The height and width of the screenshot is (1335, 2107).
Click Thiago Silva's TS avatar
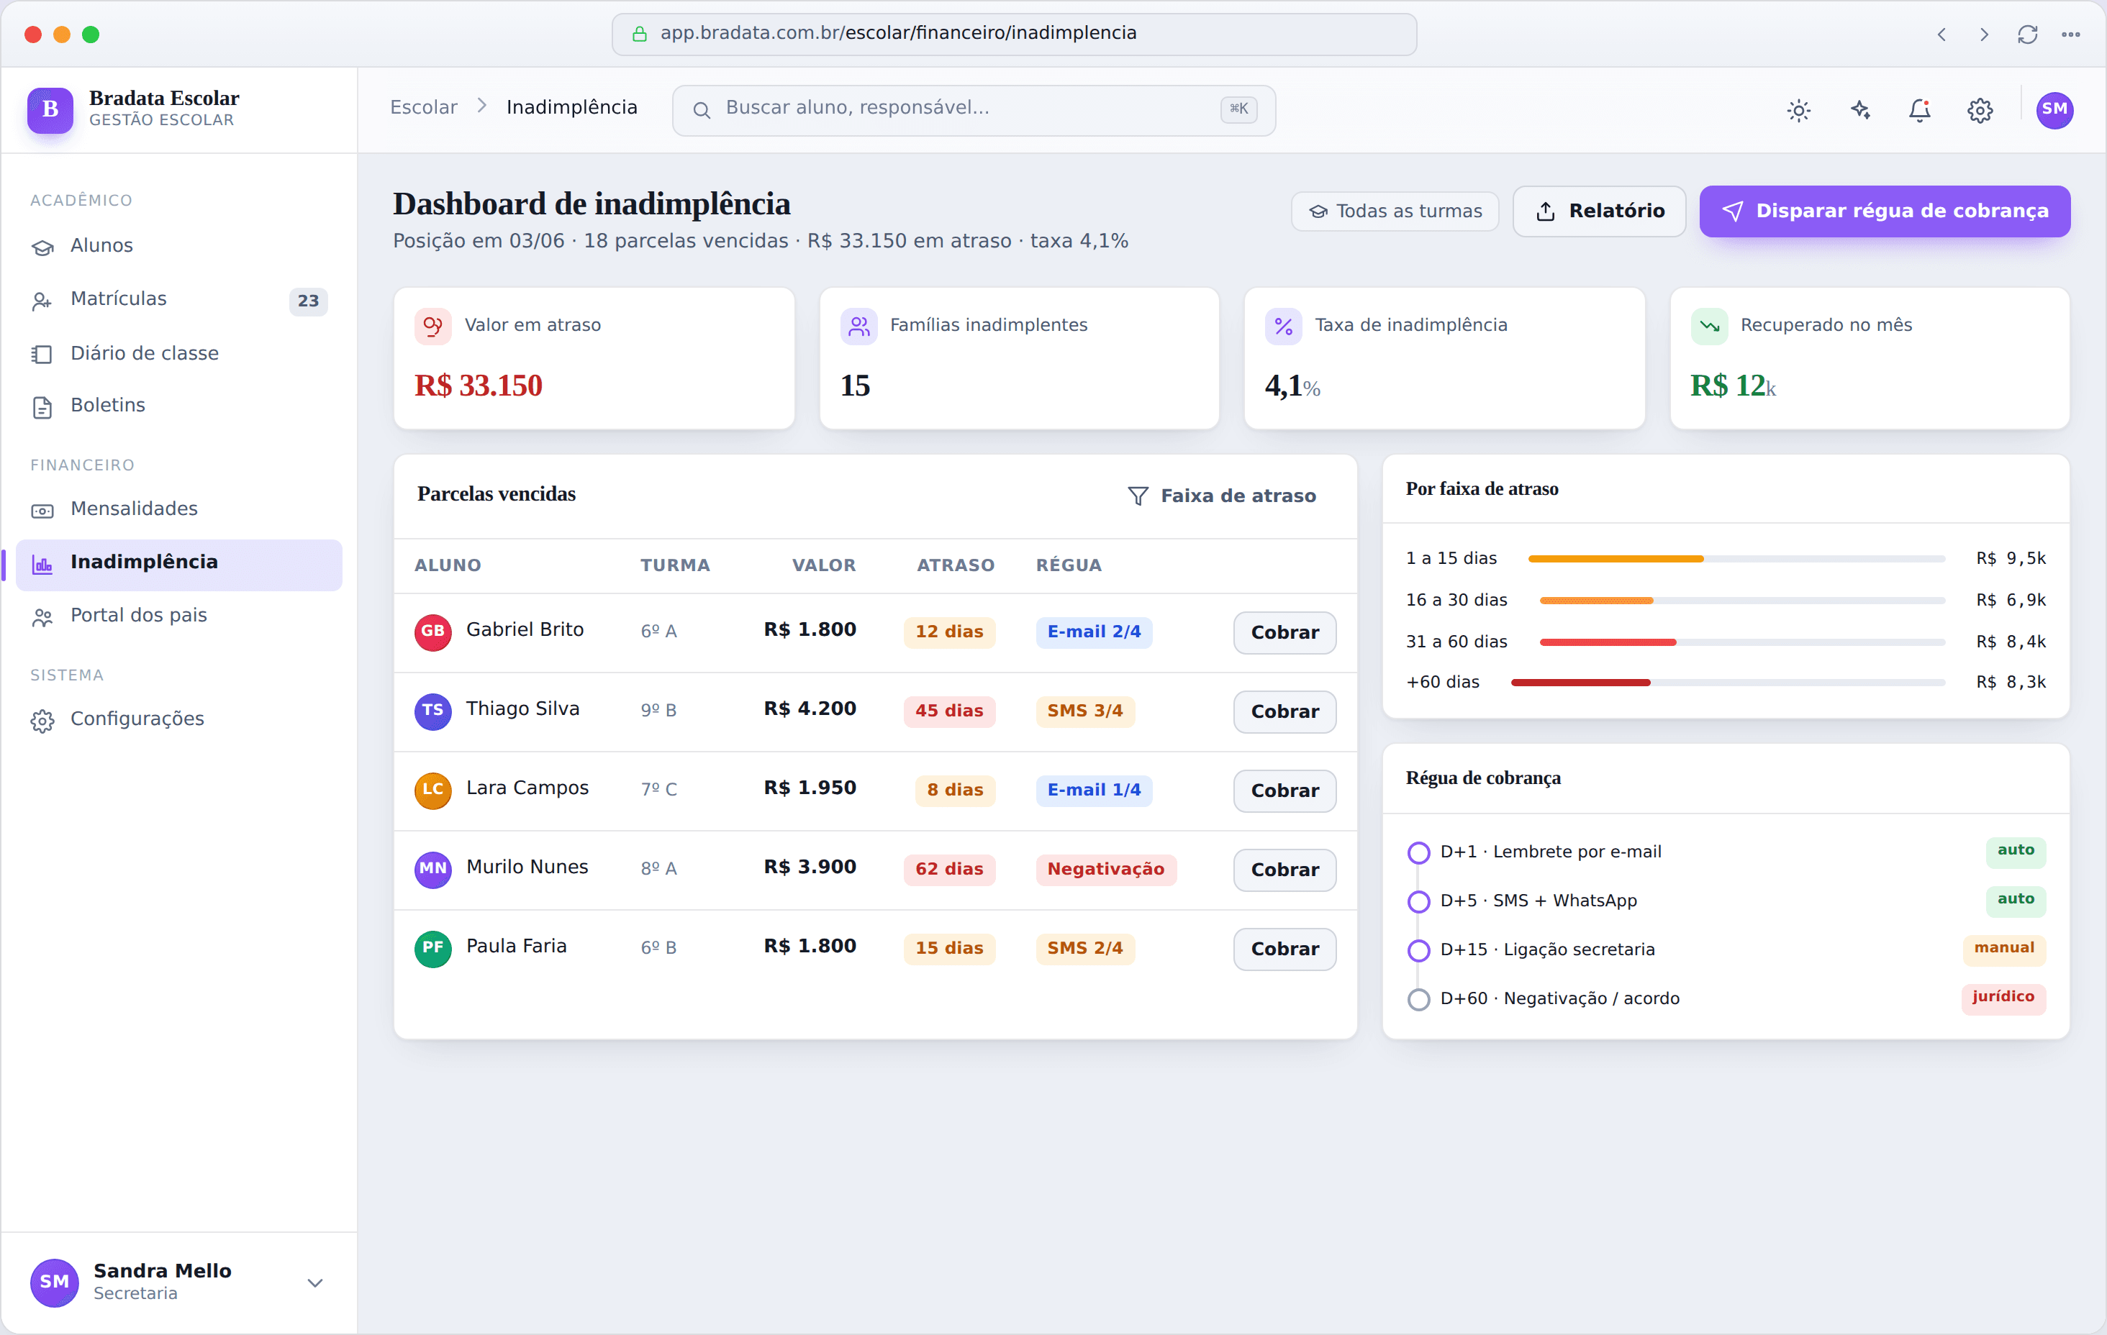pyautogui.click(x=433, y=711)
